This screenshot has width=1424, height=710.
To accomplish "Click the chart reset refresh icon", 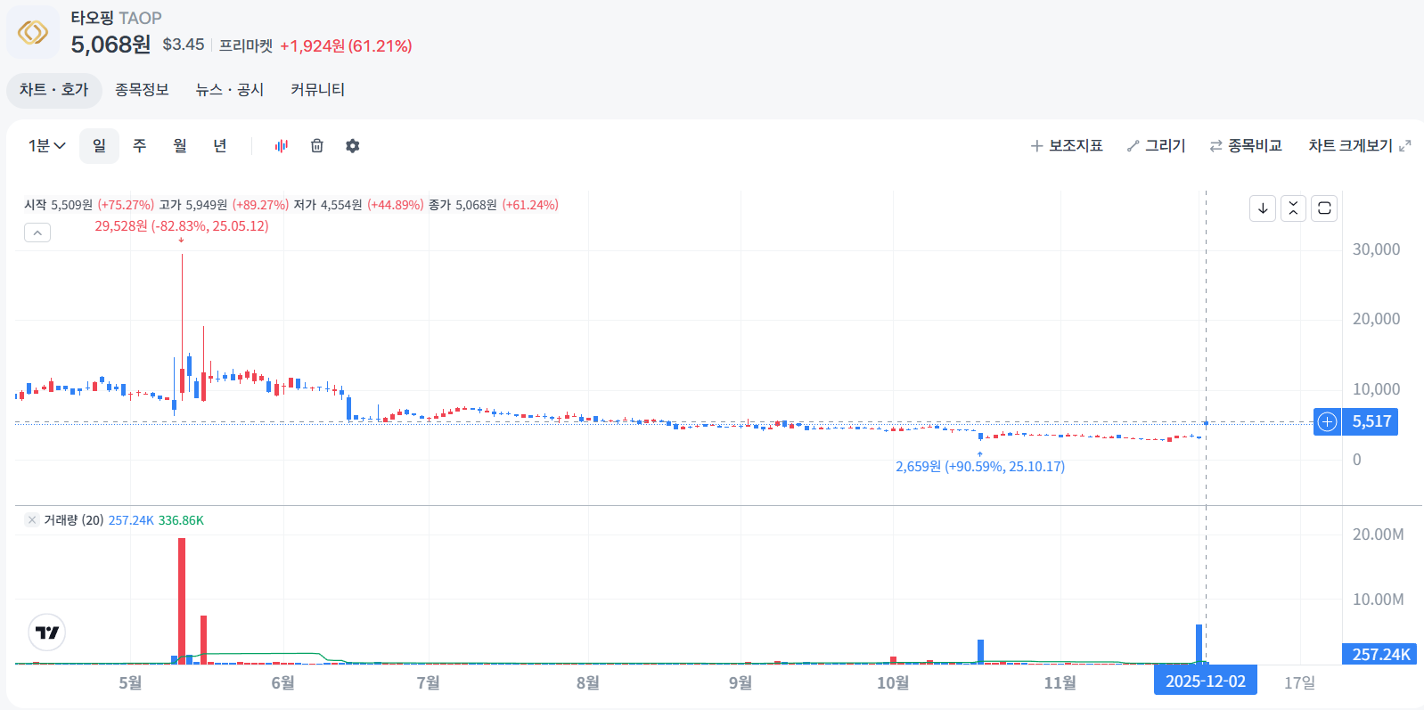I will coord(1324,208).
